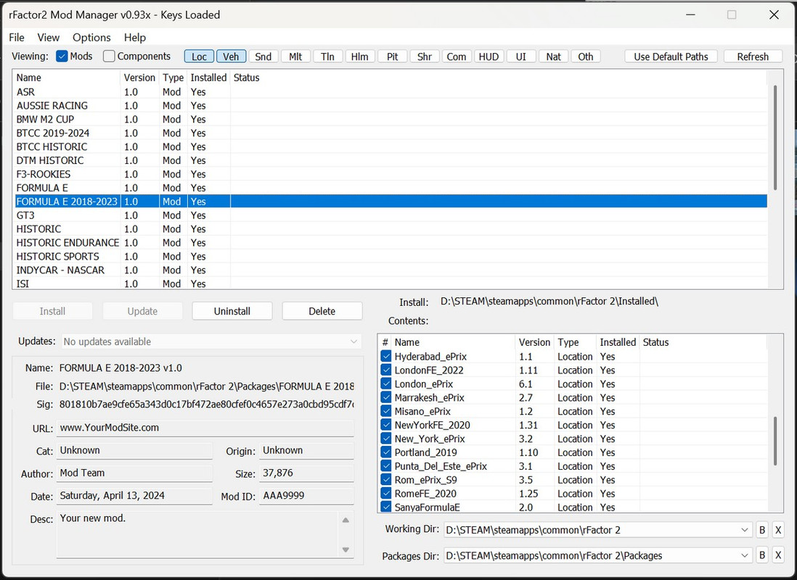Click the Author input field

tap(135, 473)
